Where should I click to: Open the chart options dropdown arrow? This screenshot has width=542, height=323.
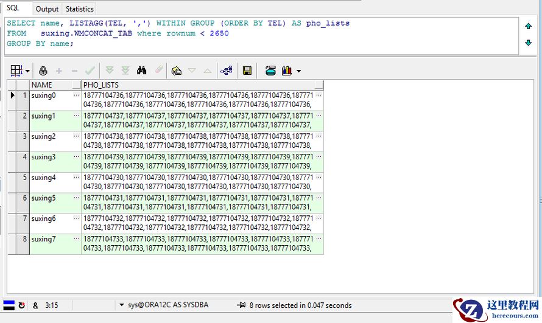point(298,71)
